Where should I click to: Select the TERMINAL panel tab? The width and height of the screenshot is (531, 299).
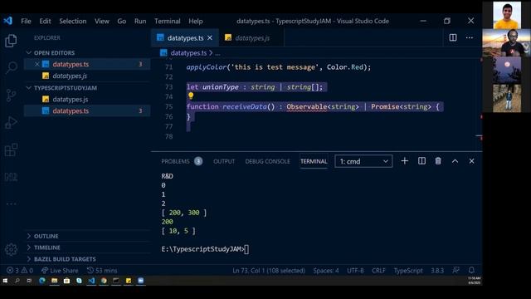314,161
